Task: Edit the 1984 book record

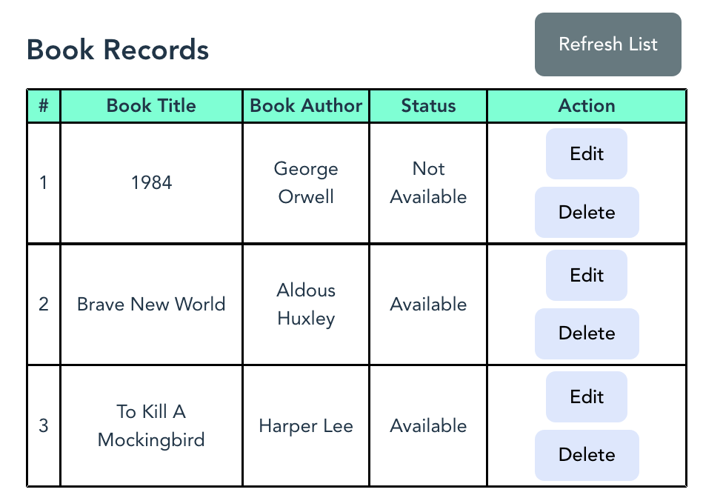Action: [x=587, y=154]
